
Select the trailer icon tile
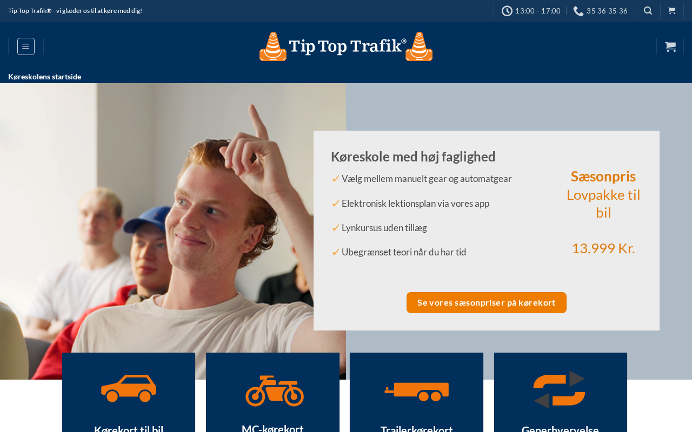click(417, 391)
